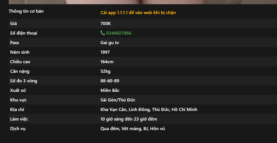The height and width of the screenshot is (143, 277).
Task: Open the green phone number link
Action: pos(119,33)
